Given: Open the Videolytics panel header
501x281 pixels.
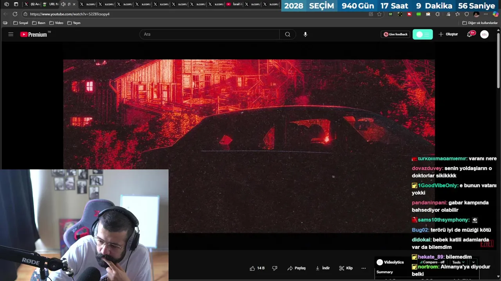Looking at the screenshot, I should (390, 262).
